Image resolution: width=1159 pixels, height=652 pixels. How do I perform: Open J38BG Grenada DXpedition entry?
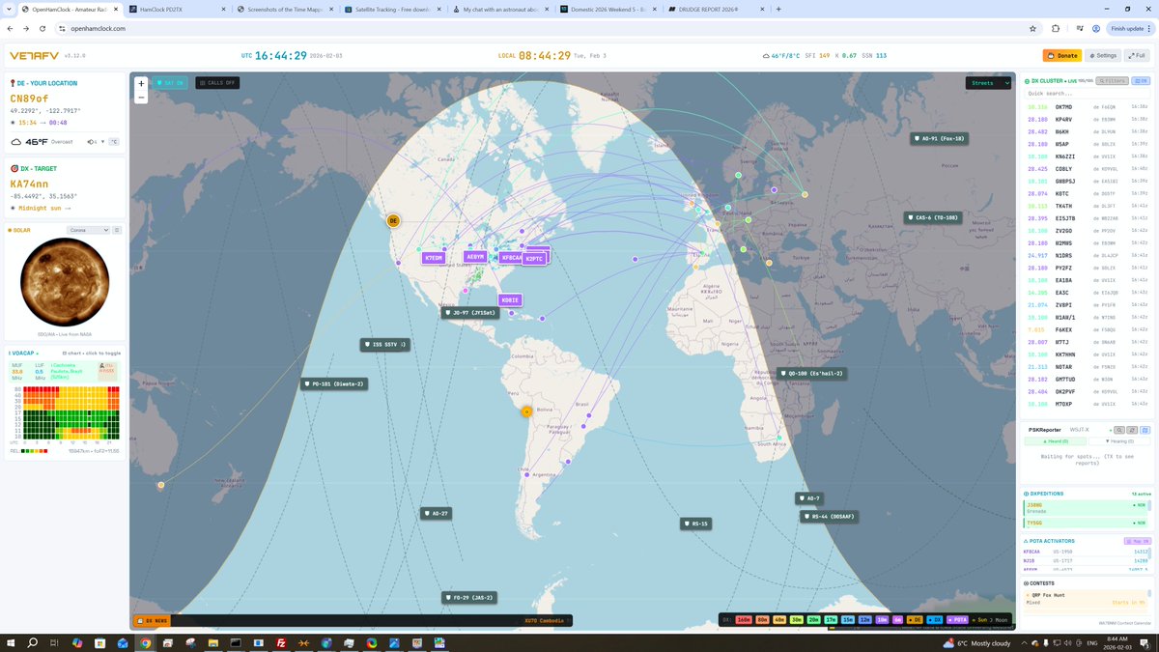click(x=1088, y=507)
